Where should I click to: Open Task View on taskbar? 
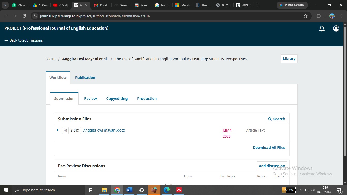pyautogui.click(x=91, y=190)
